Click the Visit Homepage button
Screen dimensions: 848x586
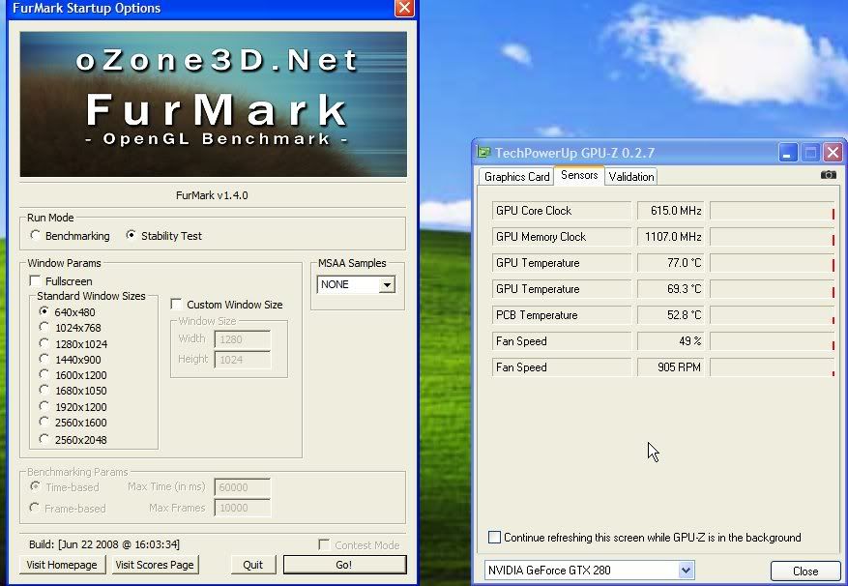tap(62, 565)
